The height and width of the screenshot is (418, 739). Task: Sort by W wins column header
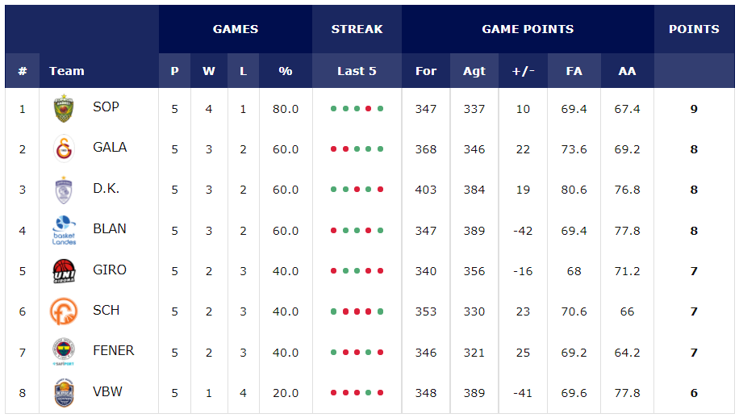[x=209, y=71]
